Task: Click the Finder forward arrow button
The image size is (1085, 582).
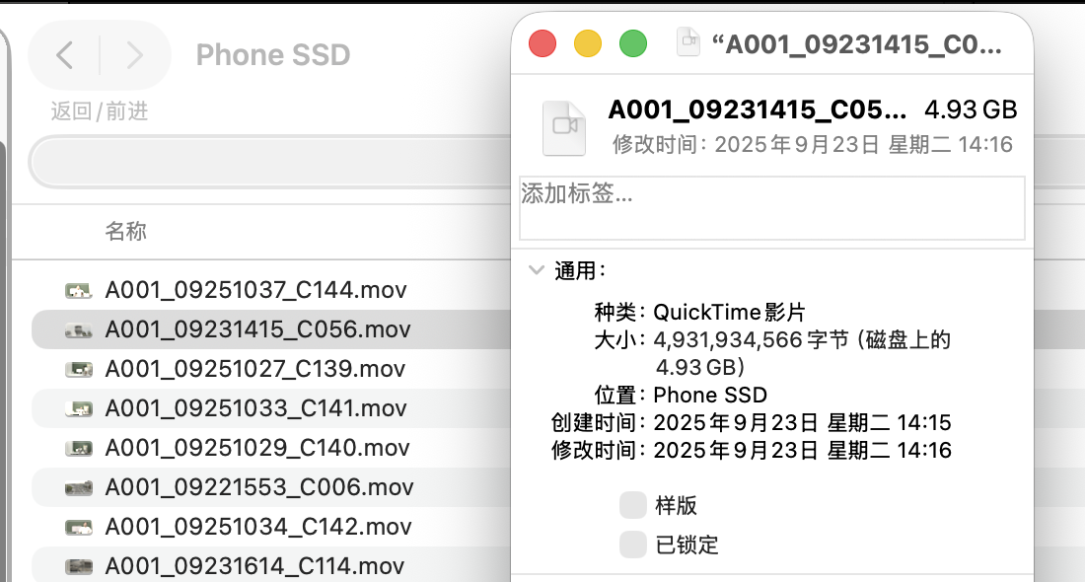Action: tap(134, 55)
